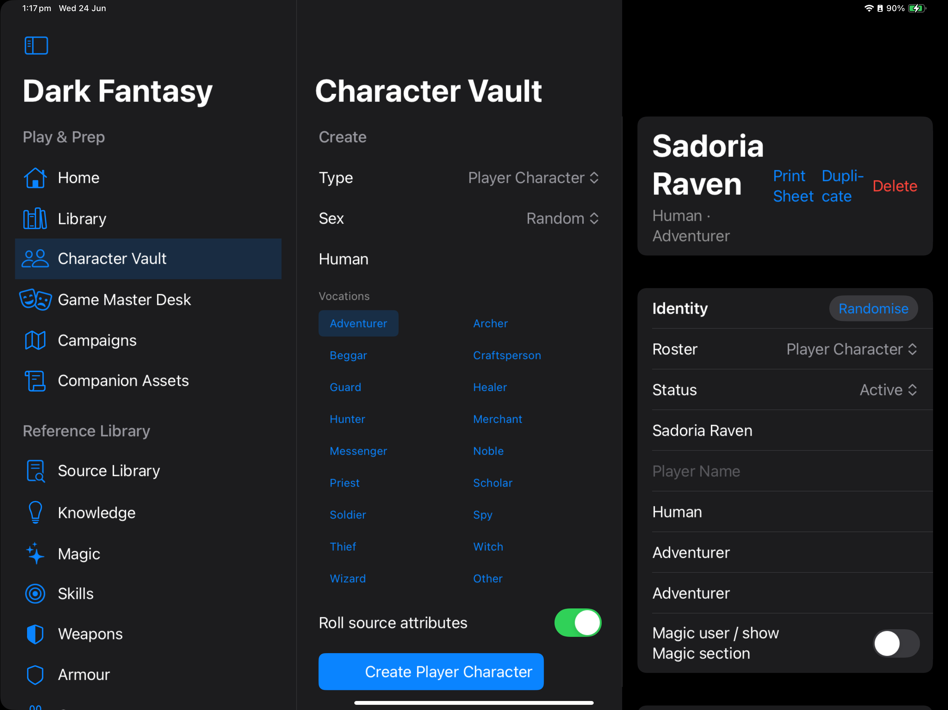Viewport: 948px width, 710px height.
Task: Select Other vocation
Action: click(x=488, y=579)
